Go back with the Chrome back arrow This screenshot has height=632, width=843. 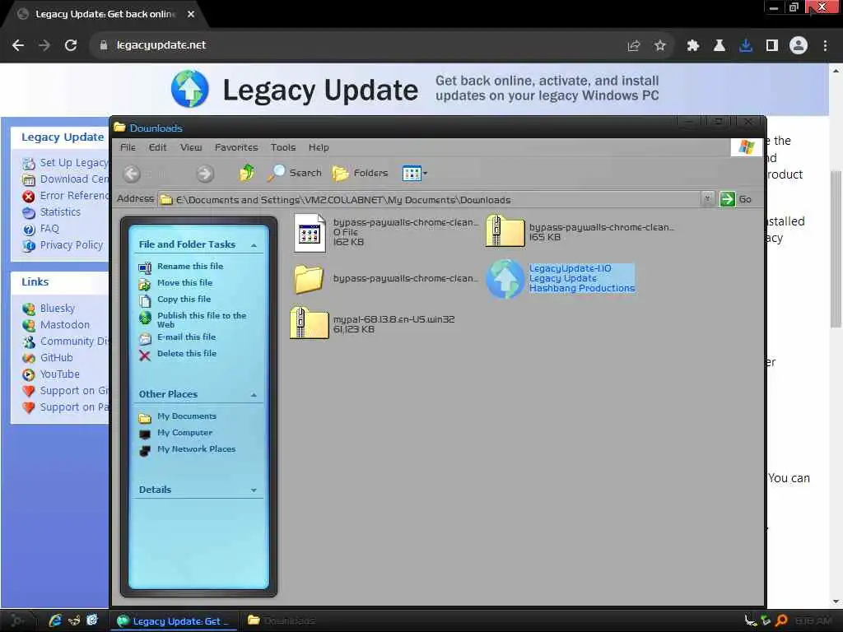(x=18, y=45)
